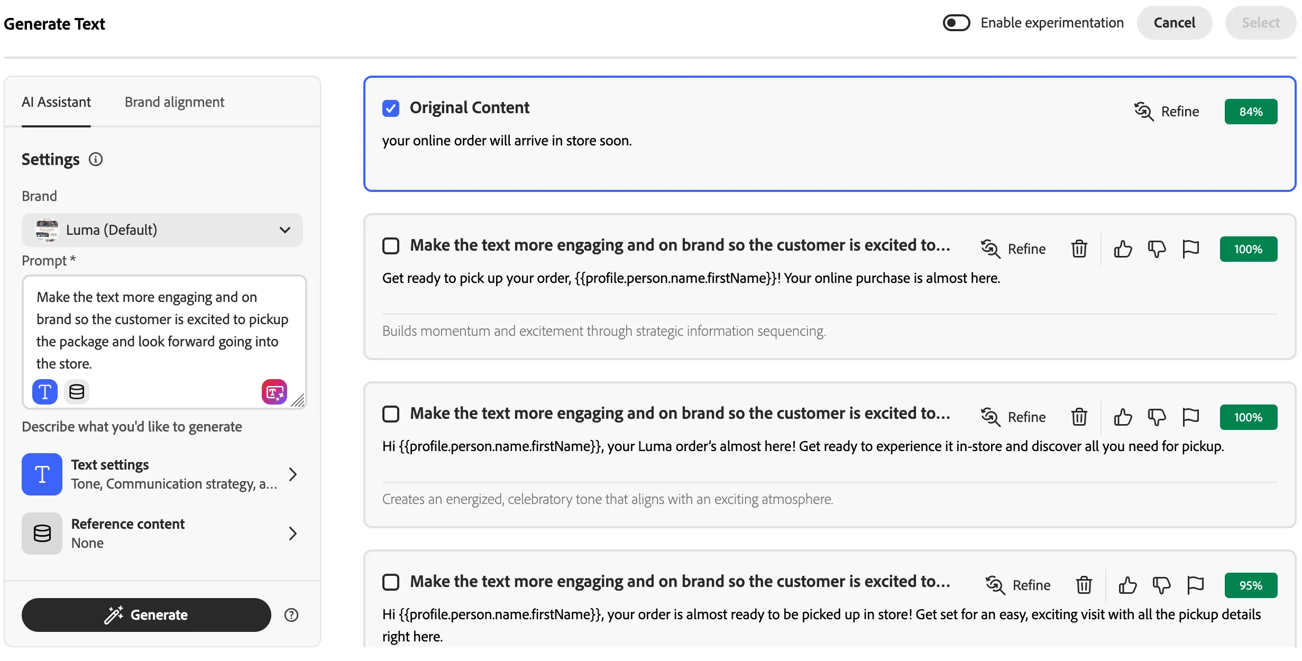Refine the 'Get ready to pick up' variation

1013,249
